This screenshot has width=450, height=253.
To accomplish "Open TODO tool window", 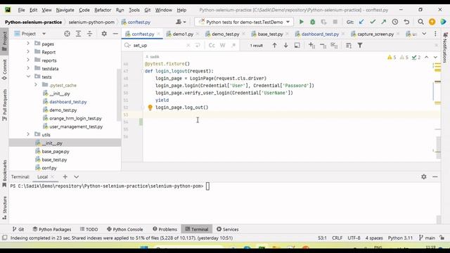I will [x=89, y=229].
